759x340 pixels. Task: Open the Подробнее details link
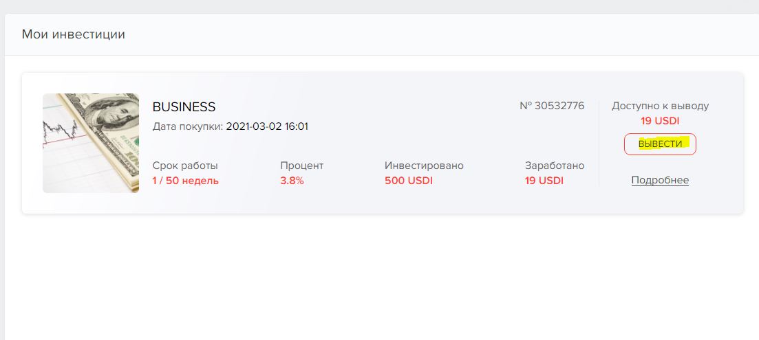click(x=660, y=180)
